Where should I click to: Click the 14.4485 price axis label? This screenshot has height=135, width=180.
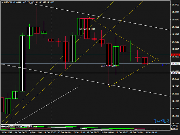tap(175, 12)
